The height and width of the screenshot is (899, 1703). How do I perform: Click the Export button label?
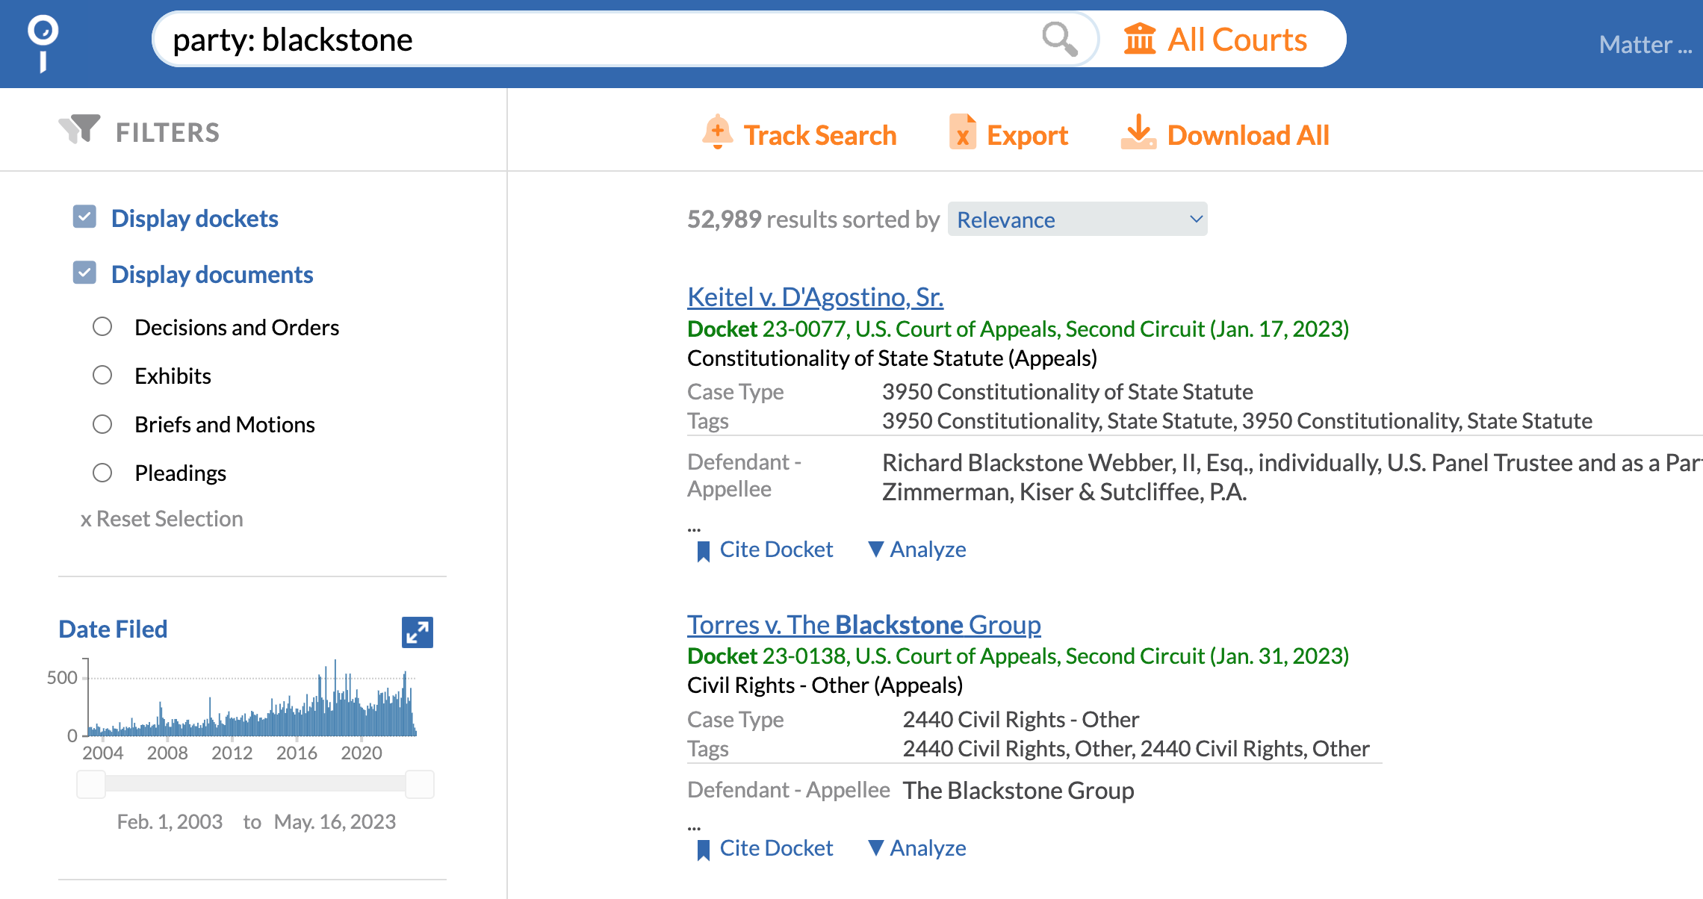coord(1027,135)
